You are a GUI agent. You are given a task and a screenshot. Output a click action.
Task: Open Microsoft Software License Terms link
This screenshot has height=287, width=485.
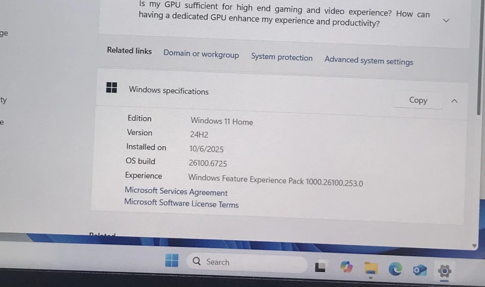tap(181, 203)
